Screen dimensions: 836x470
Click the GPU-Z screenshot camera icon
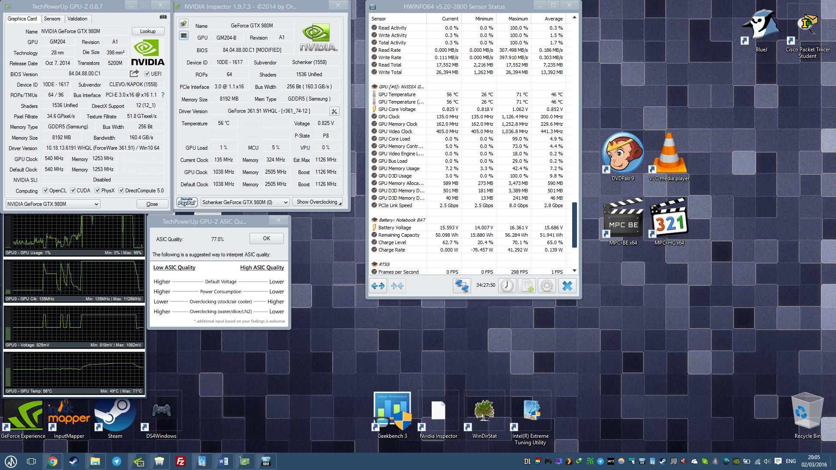pyautogui.click(x=163, y=17)
